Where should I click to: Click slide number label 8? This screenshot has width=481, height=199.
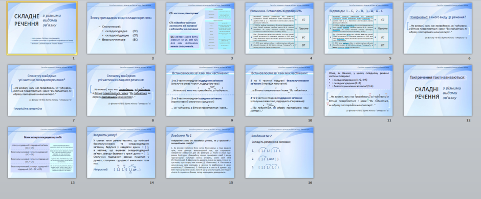(x=153, y=120)
